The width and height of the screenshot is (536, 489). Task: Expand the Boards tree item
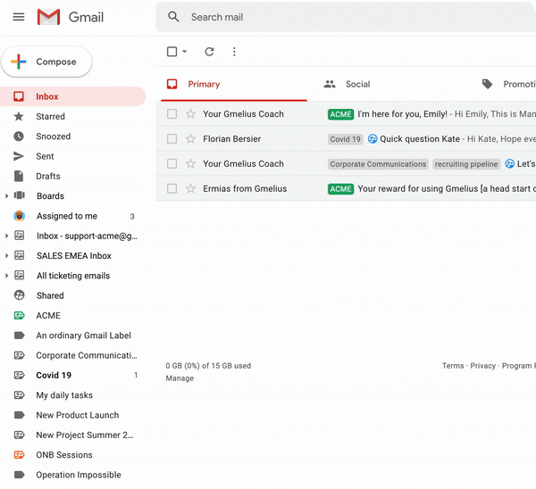point(6,196)
